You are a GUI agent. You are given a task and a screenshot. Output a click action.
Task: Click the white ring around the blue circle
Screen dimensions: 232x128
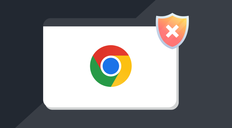111,57
